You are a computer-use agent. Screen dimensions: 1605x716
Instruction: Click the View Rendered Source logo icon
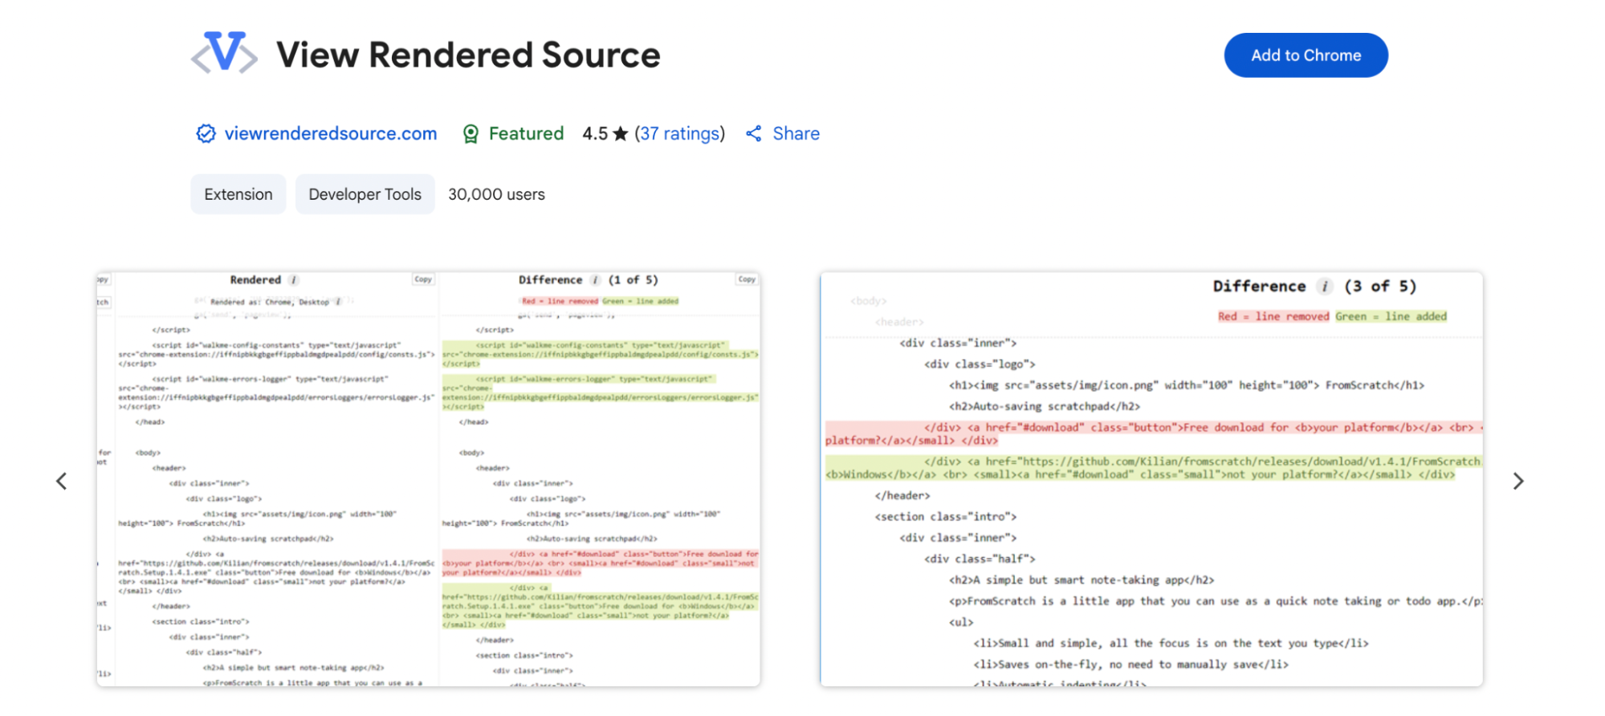(x=224, y=53)
